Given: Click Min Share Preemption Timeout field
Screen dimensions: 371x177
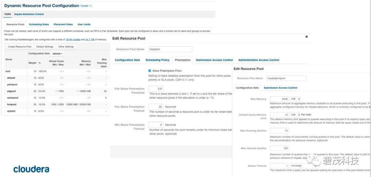Looking at the screenshot, I should pos(156,125).
